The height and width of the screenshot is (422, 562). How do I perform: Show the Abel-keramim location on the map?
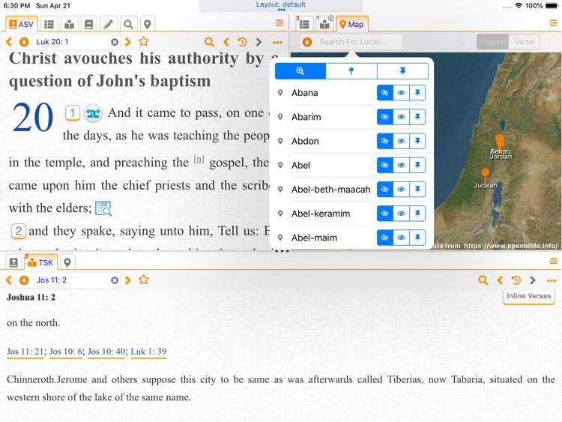pos(401,214)
